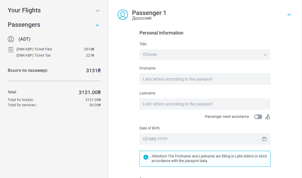Click the Firstname input field
The image size is (302, 178).
click(x=205, y=79)
